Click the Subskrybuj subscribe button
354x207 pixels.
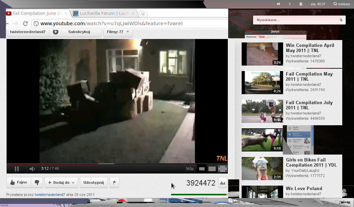tap(79, 32)
